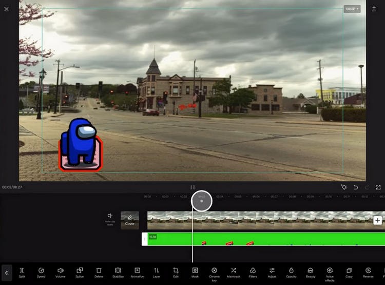The image size is (385, 285).
Task: Open the Speed tool
Action: [x=41, y=273]
